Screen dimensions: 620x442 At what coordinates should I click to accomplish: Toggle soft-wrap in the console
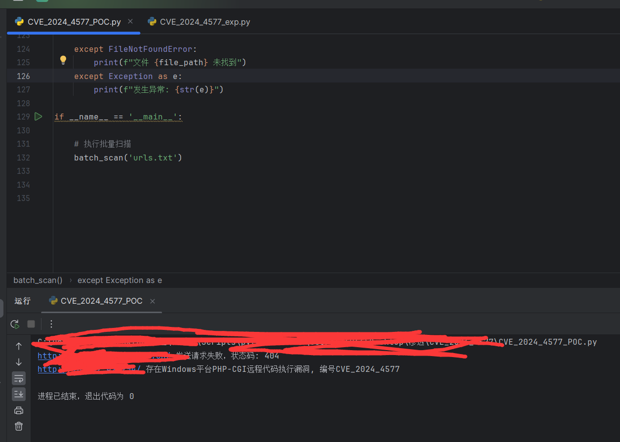click(x=19, y=378)
